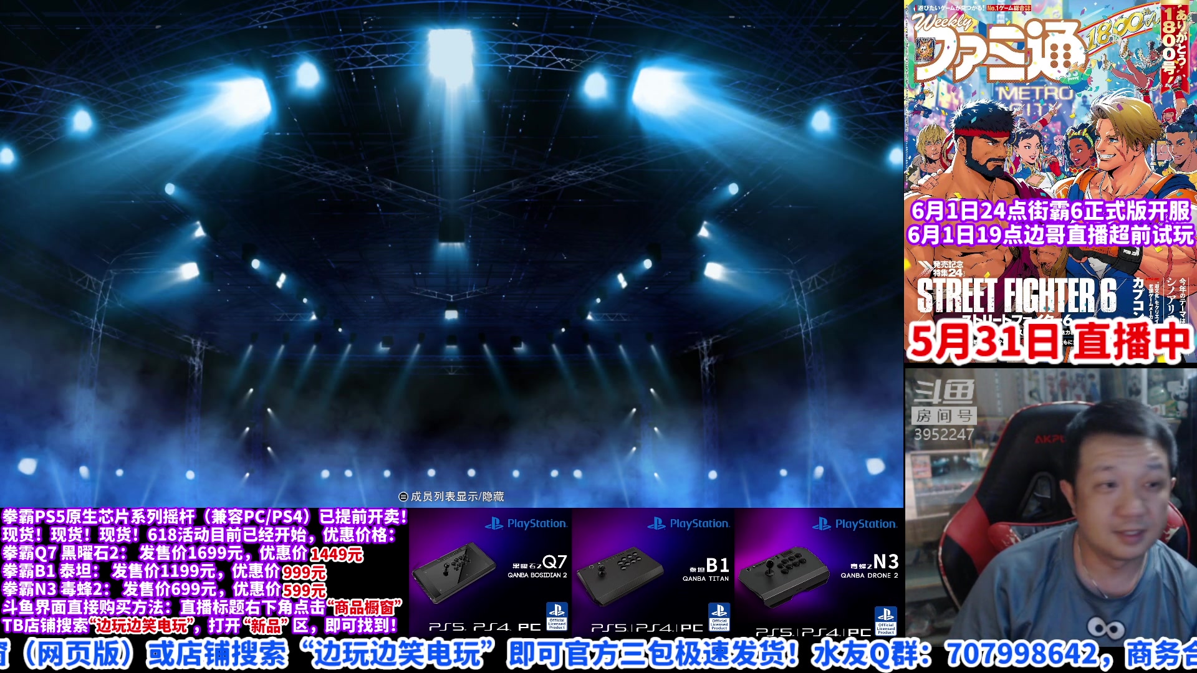Click the PlayStation logo on the B1 banner
Screen dimensions: 1197x673
point(689,523)
